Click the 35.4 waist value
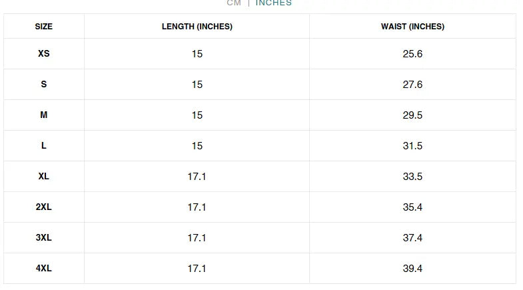Screen dimensions: 523x290 coord(412,207)
